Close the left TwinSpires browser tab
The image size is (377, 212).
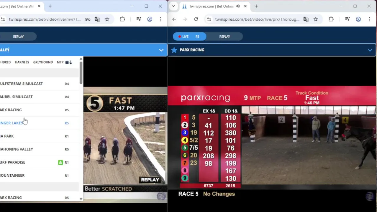(x=39, y=6)
